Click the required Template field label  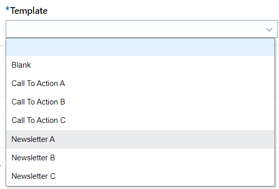click(x=29, y=11)
